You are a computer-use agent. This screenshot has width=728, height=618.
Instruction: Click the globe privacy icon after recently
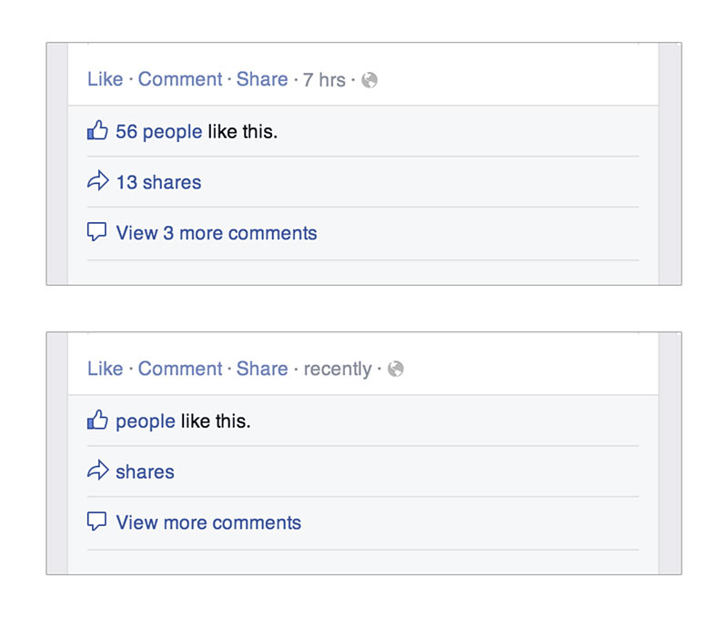396,370
